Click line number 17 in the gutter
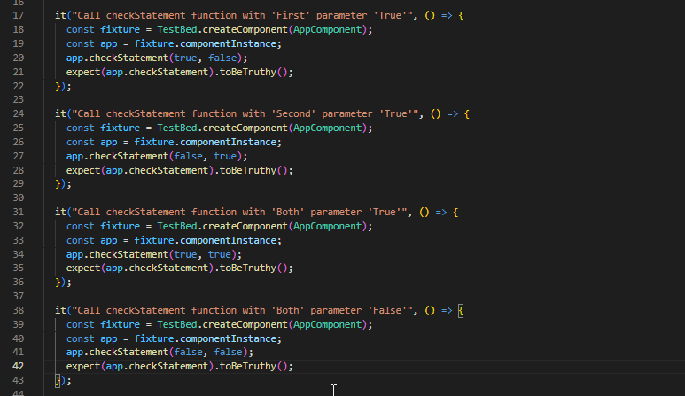The image size is (685, 396). pyautogui.click(x=19, y=15)
